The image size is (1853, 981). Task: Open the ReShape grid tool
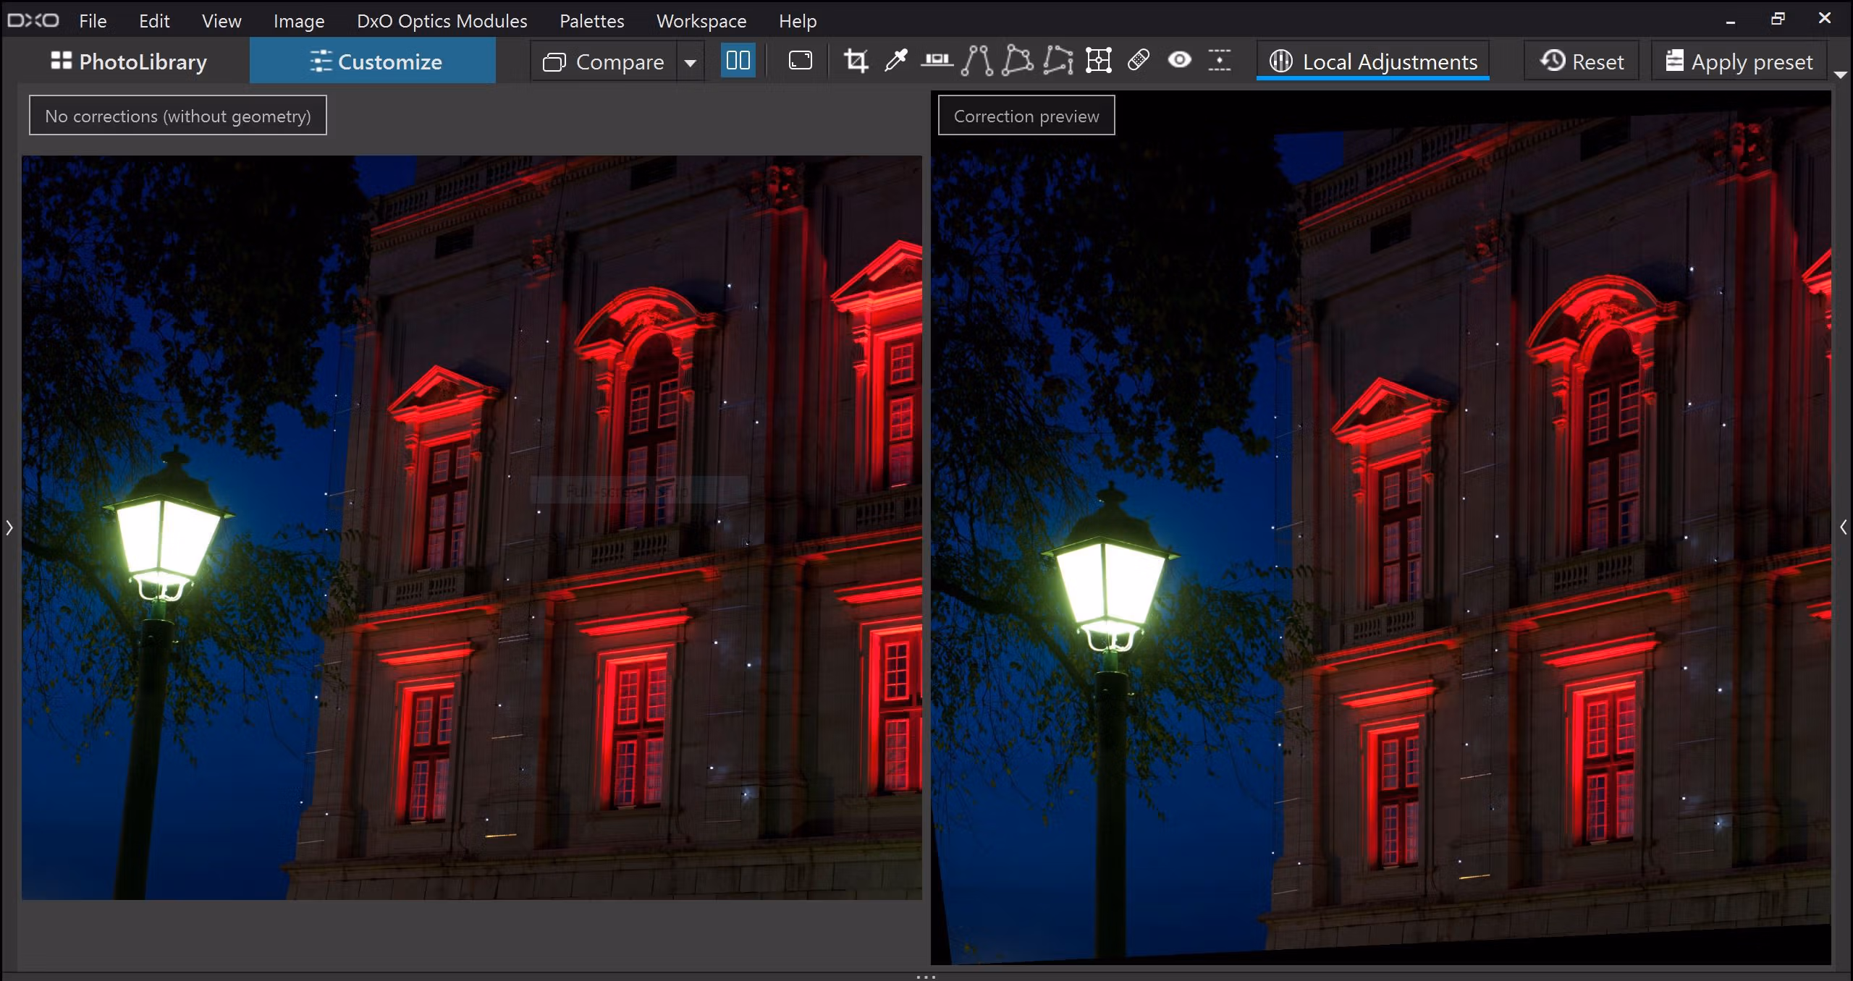point(1098,61)
